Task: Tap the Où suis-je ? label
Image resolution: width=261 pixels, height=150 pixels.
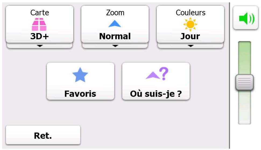Action: 156,94
